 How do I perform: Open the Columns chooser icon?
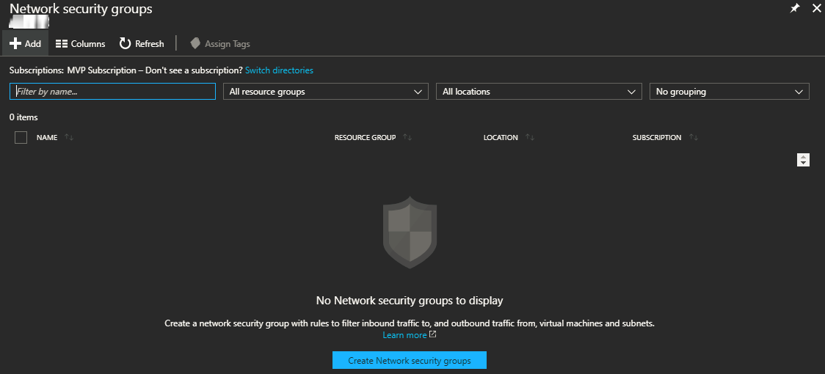coord(62,44)
